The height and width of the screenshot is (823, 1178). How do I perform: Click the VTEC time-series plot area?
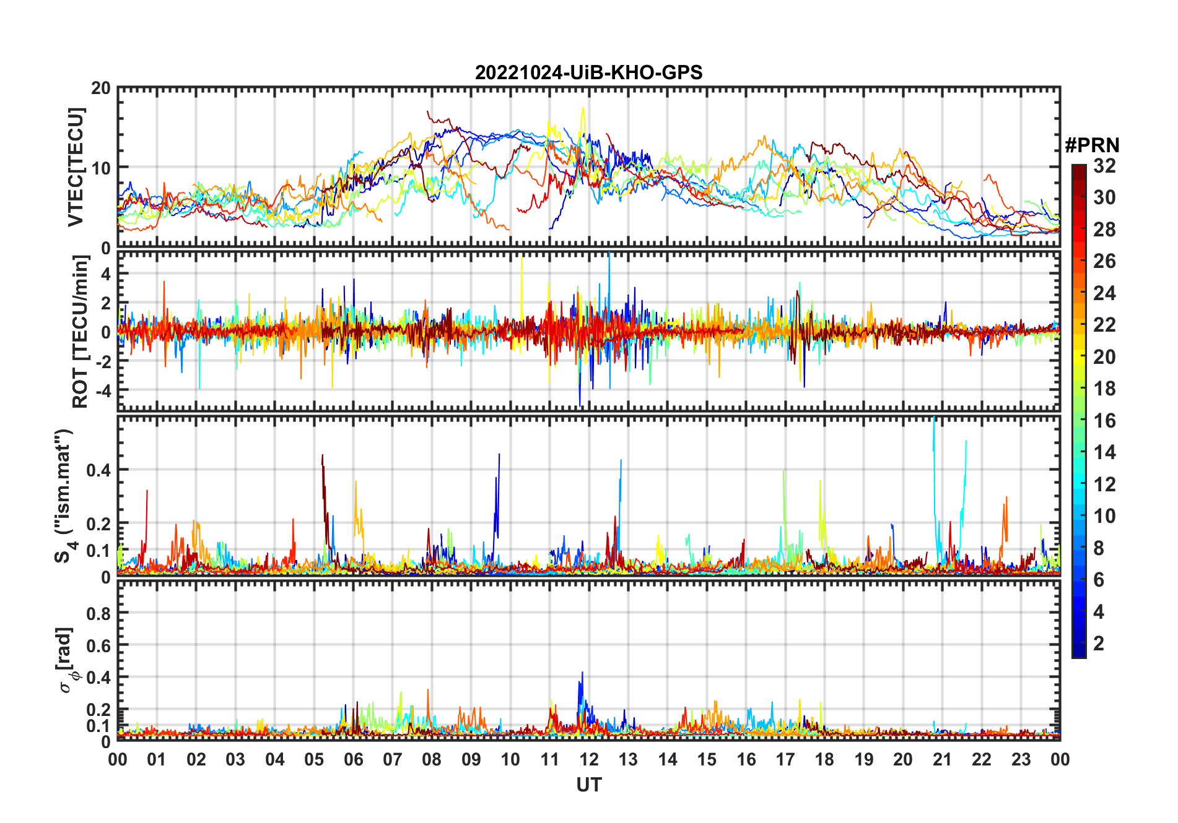coord(588,167)
